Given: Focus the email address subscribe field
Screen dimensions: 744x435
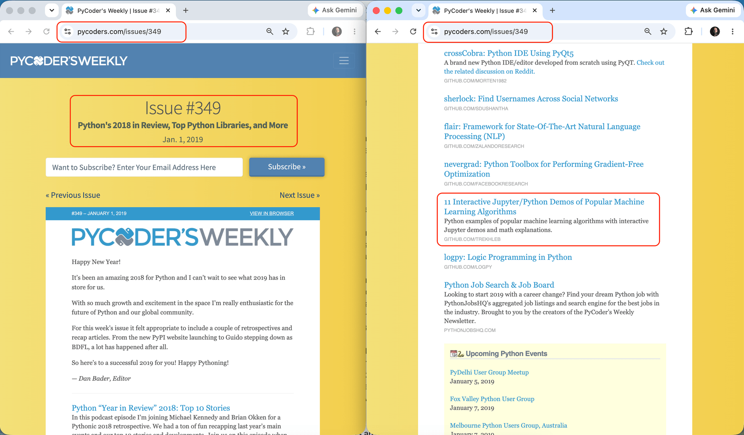Looking at the screenshot, I should point(144,167).
